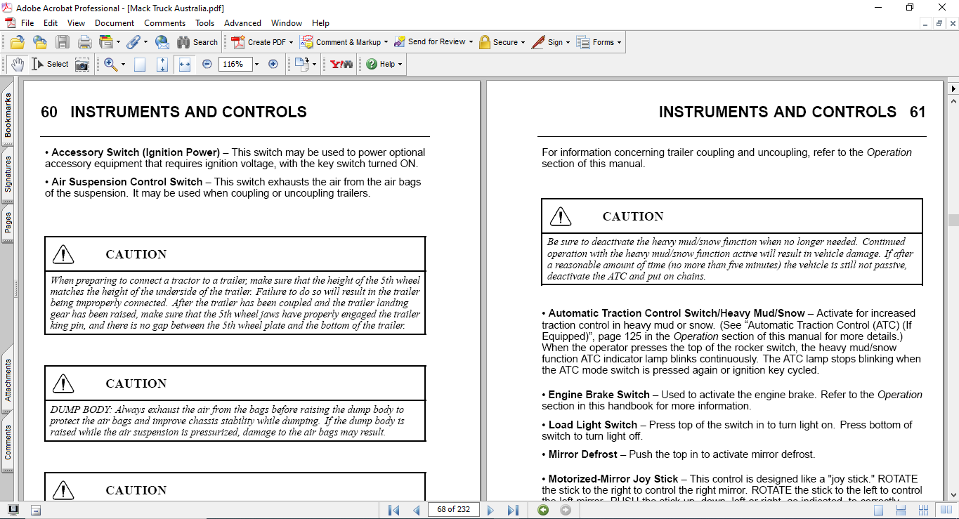Open the Window menu
Image resolution: width=959 pixels, height=519 pixels.
[287, 23]
